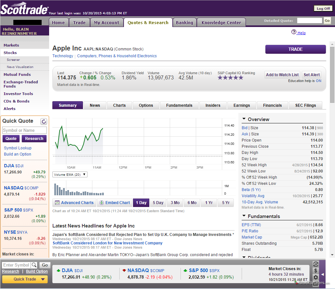Open Symbol Lookup link

point(18,148)
